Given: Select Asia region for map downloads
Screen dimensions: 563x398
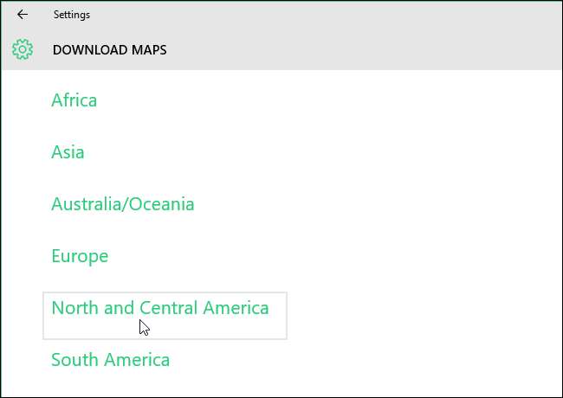Looking at the screenshot, I should tap(68, 152).
